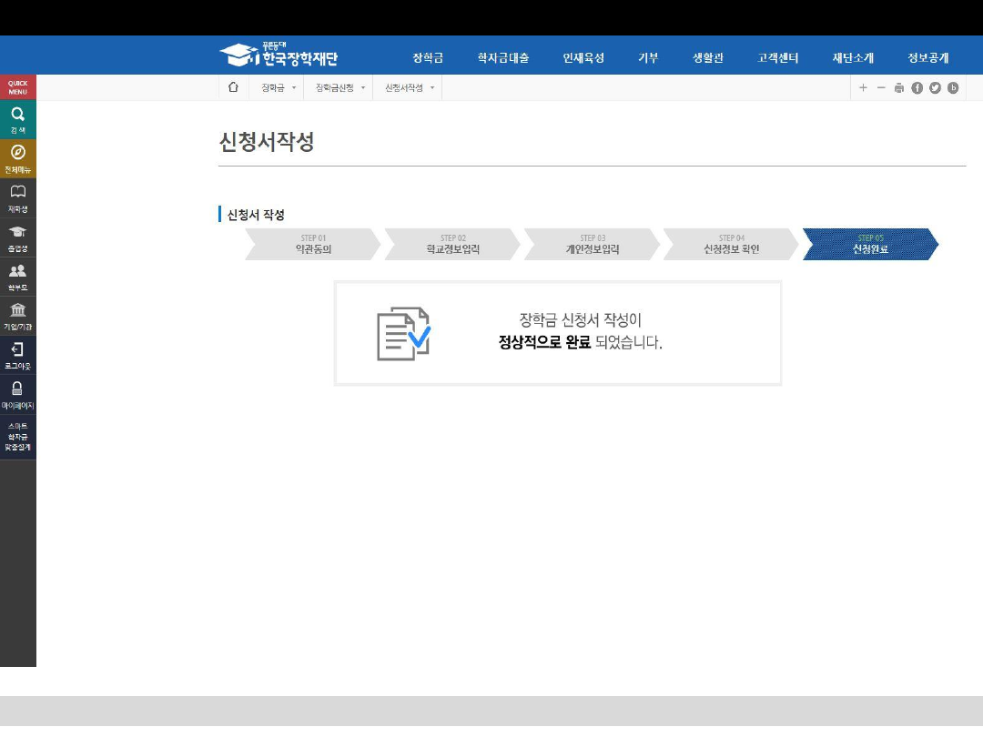Viewport: 983px width, 737px height.
Task: Open the 고객센터 top menu
Action: 777,57
